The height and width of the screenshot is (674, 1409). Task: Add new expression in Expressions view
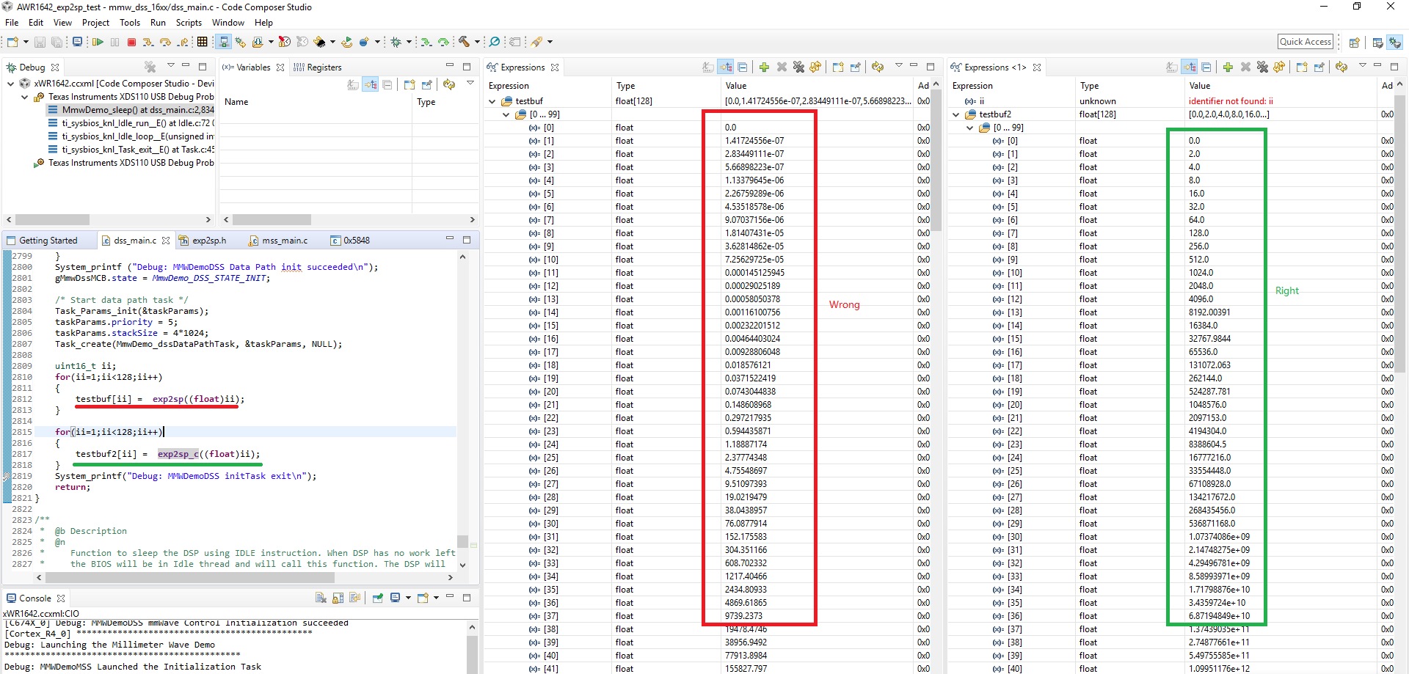pos(764,67)
